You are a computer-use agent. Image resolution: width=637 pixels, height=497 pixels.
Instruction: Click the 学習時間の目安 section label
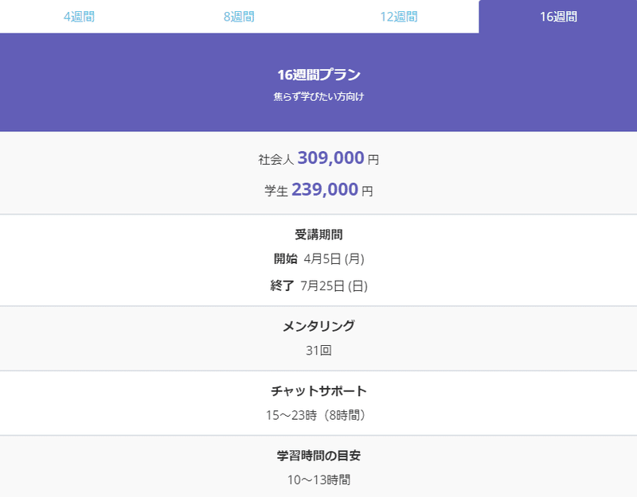pos(319,456)
